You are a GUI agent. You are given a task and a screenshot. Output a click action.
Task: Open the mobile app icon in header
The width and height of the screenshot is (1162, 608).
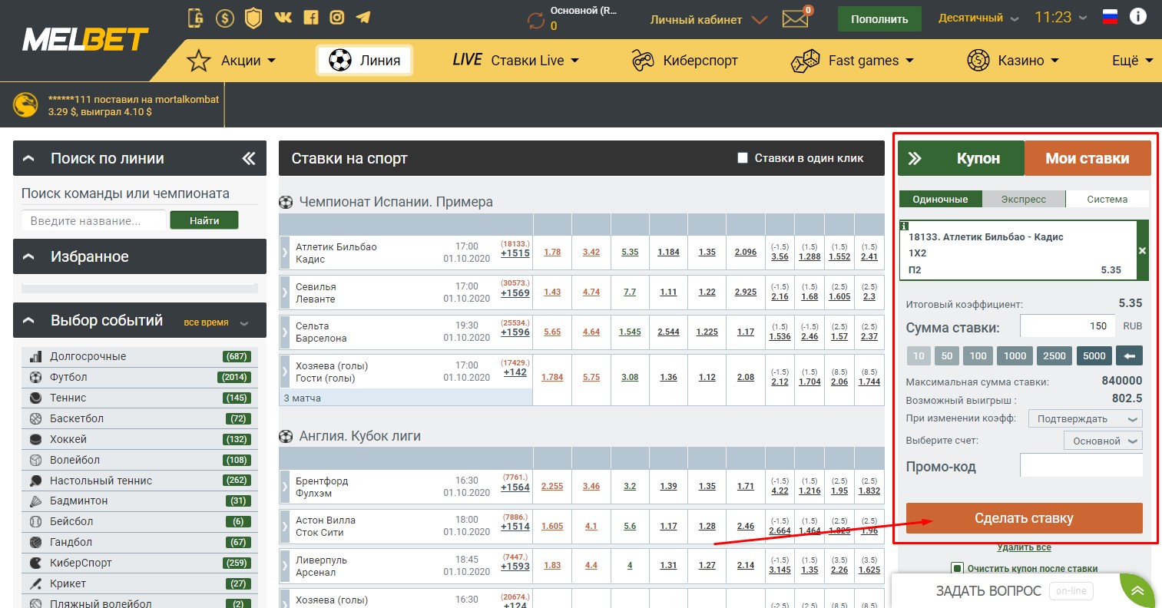click(x=196, y=18)
